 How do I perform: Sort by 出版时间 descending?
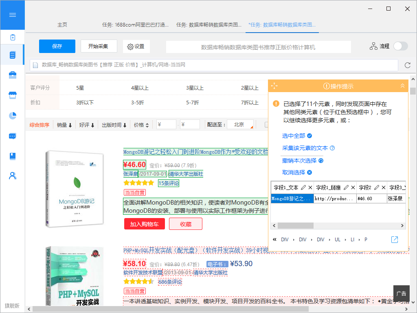(114, 125)
